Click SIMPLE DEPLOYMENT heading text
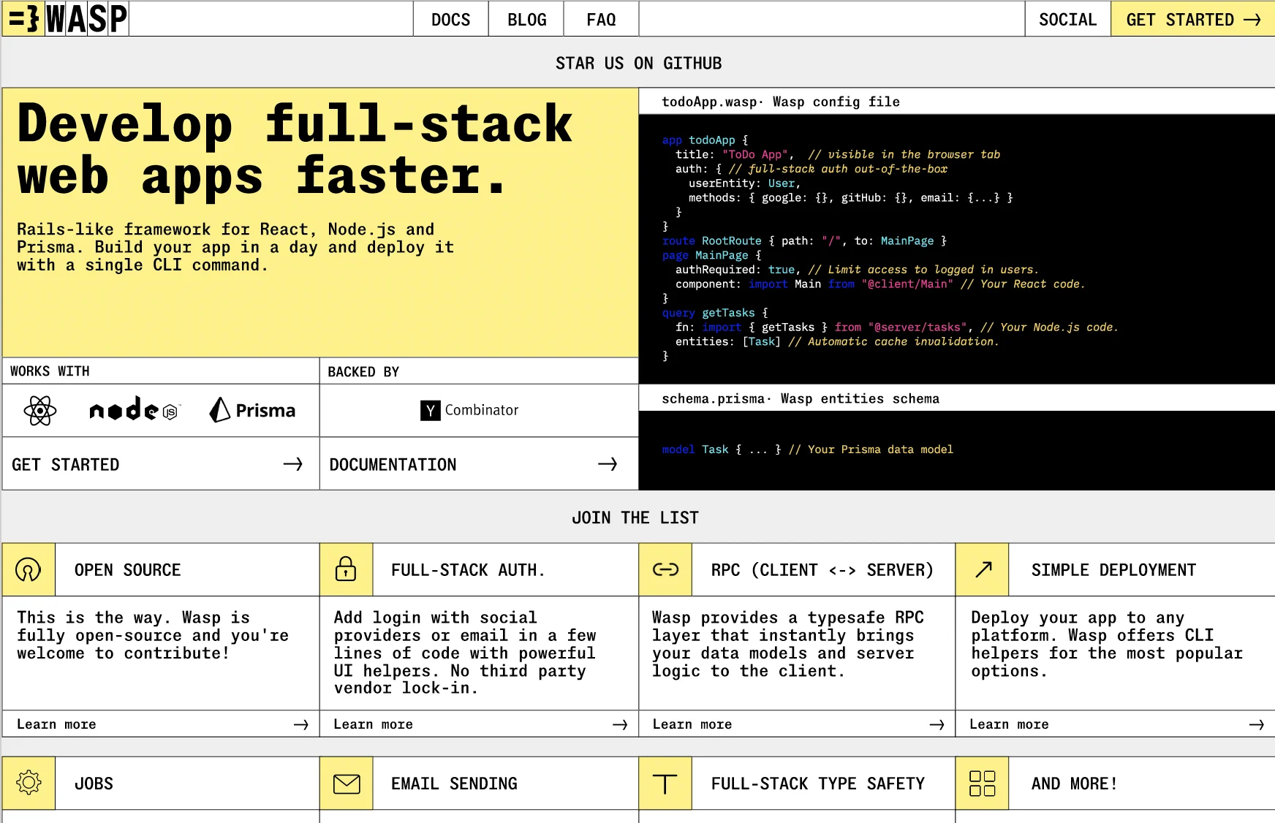Screen dimensions: 1275x823 [x=1113, y=570]
